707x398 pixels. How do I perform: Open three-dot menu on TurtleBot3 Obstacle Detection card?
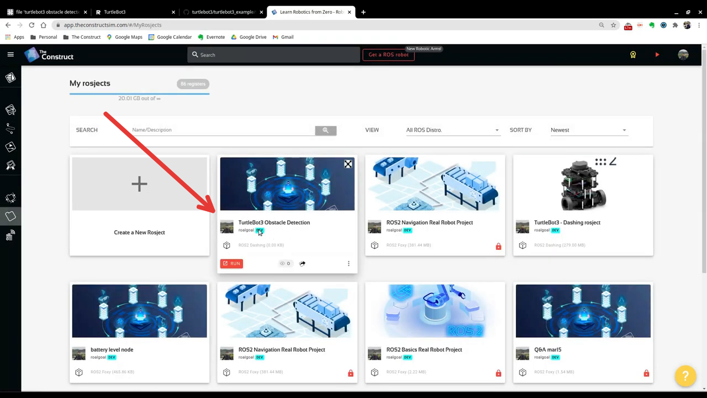pyautogui.click(x=349, y=264)
